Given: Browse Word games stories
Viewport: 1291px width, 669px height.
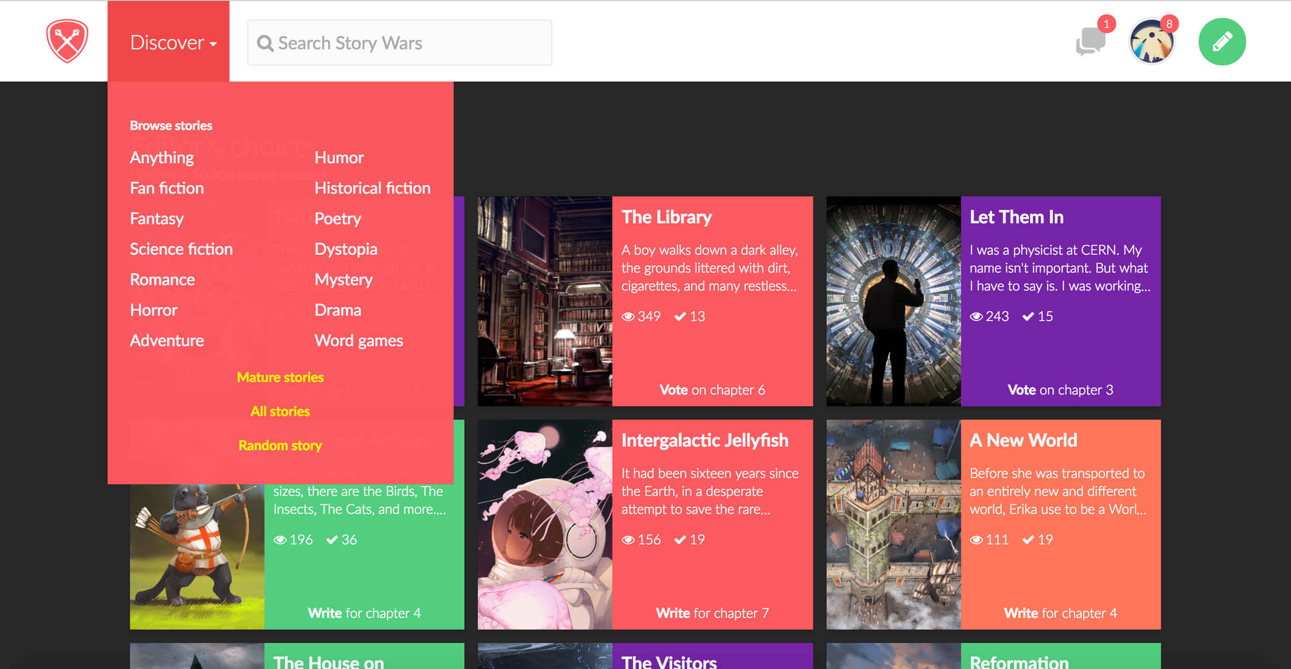Looking at the screenshot, I should point(359,341).
